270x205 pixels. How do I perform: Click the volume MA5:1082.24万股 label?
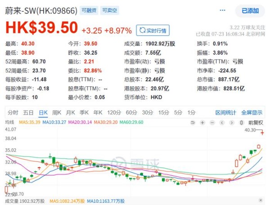[x=67, y=201]
